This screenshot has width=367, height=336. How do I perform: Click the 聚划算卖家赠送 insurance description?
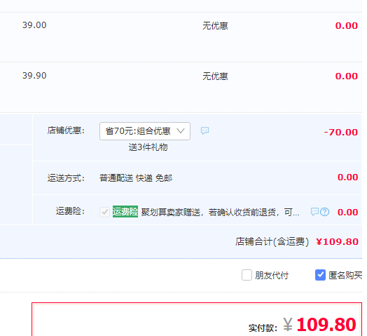(x=220, y=213)
